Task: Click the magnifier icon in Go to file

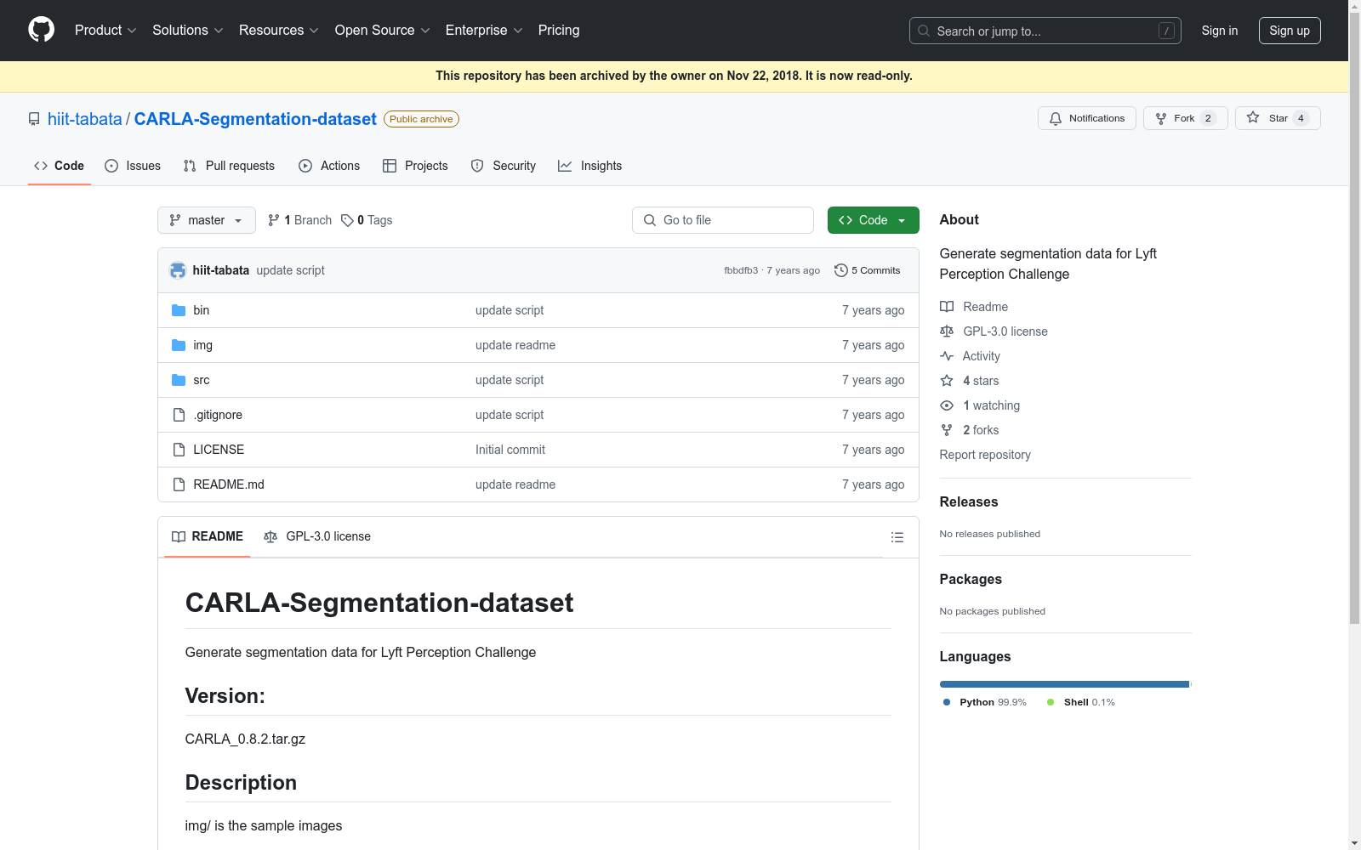Action: click(650, 220)
